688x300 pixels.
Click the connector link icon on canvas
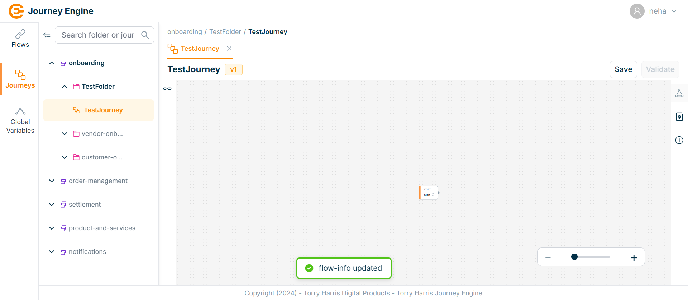(x=167, y=89)
